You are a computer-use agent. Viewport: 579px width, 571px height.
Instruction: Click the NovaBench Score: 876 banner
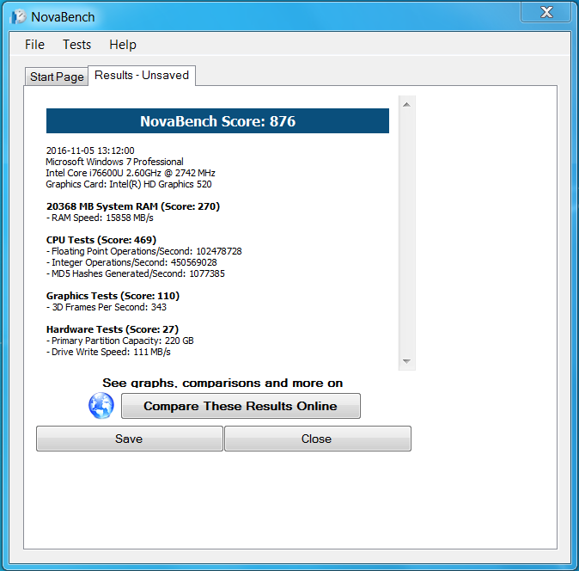(x=217, y=121)
